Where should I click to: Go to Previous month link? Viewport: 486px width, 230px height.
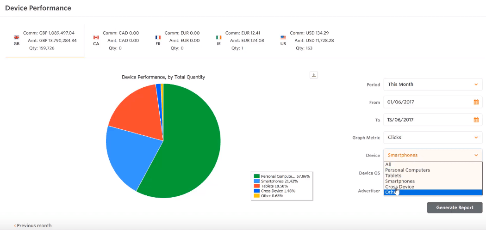pyautogui.click(x=34, y=225)
